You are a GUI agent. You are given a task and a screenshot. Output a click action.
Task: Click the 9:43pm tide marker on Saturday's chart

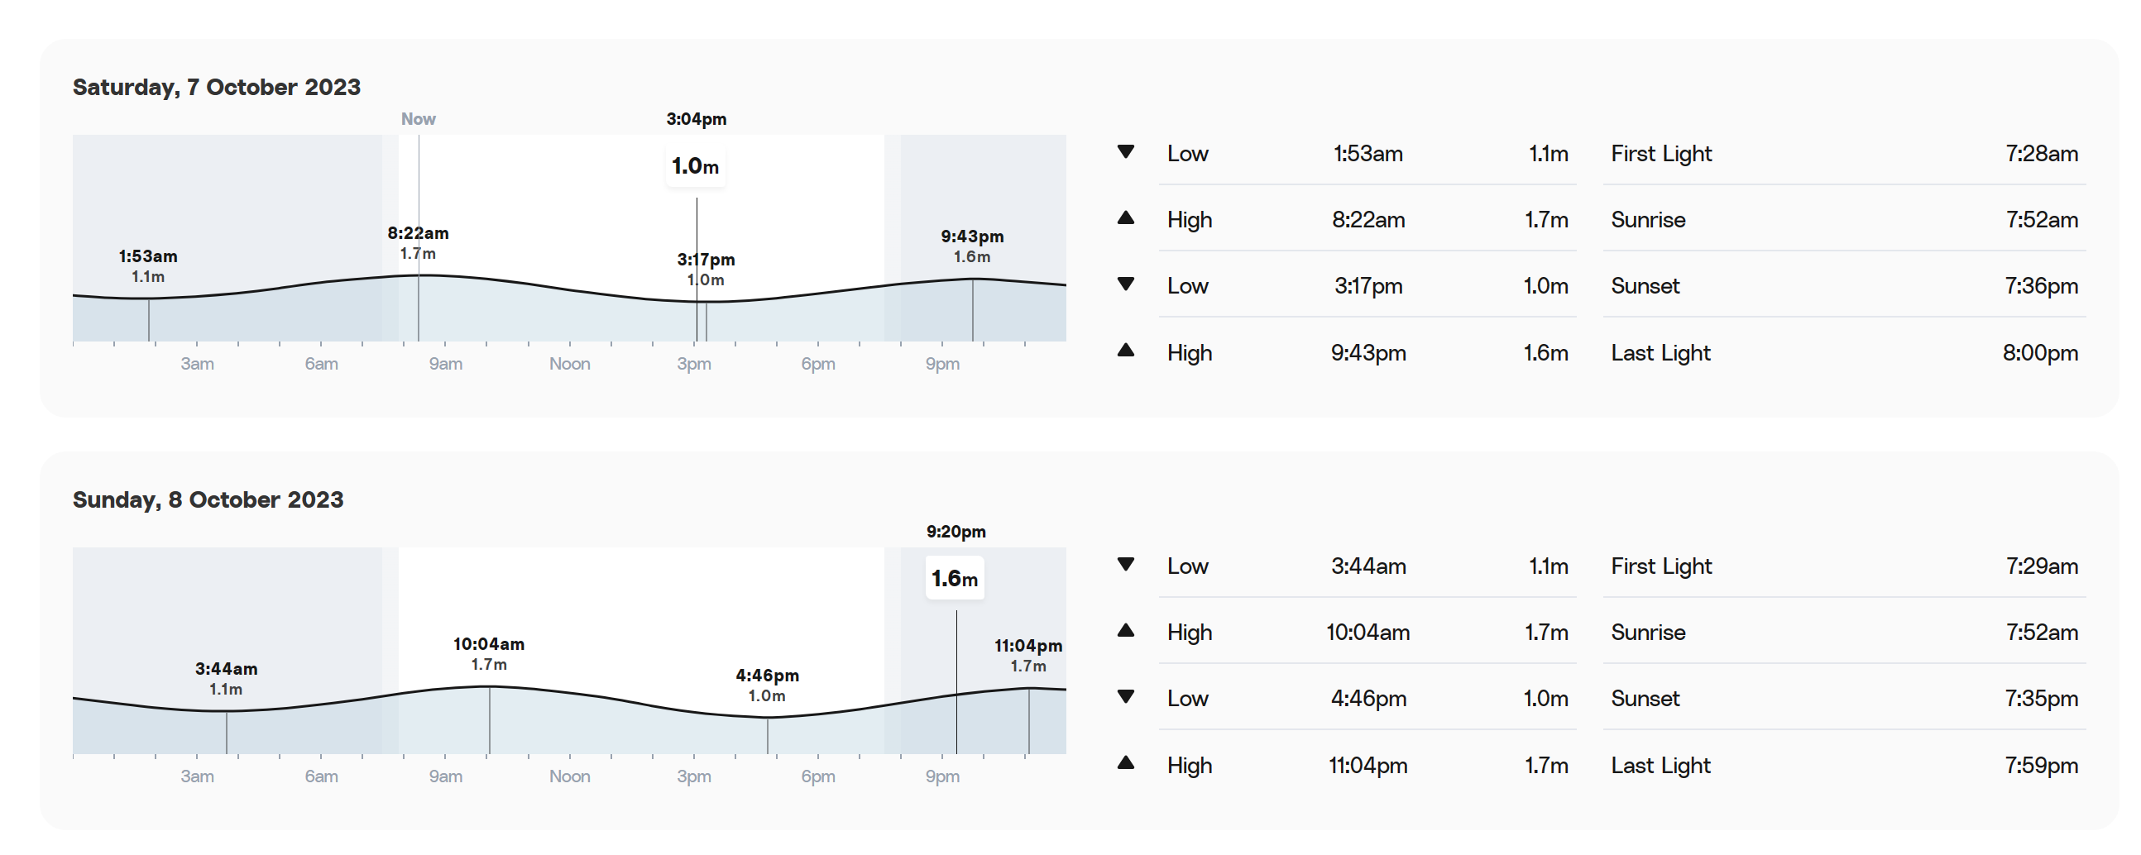click(972, 246)
